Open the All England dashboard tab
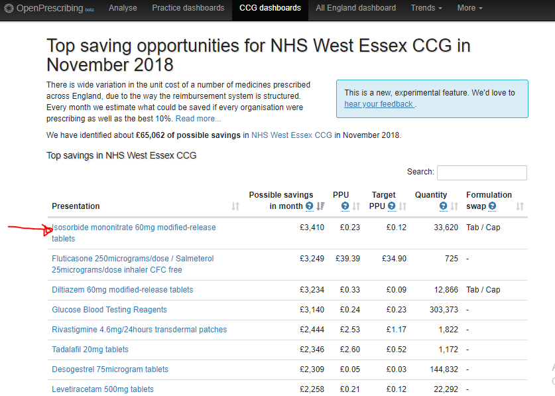The height and width of the screenshot is (396, 555). point(355,8)
